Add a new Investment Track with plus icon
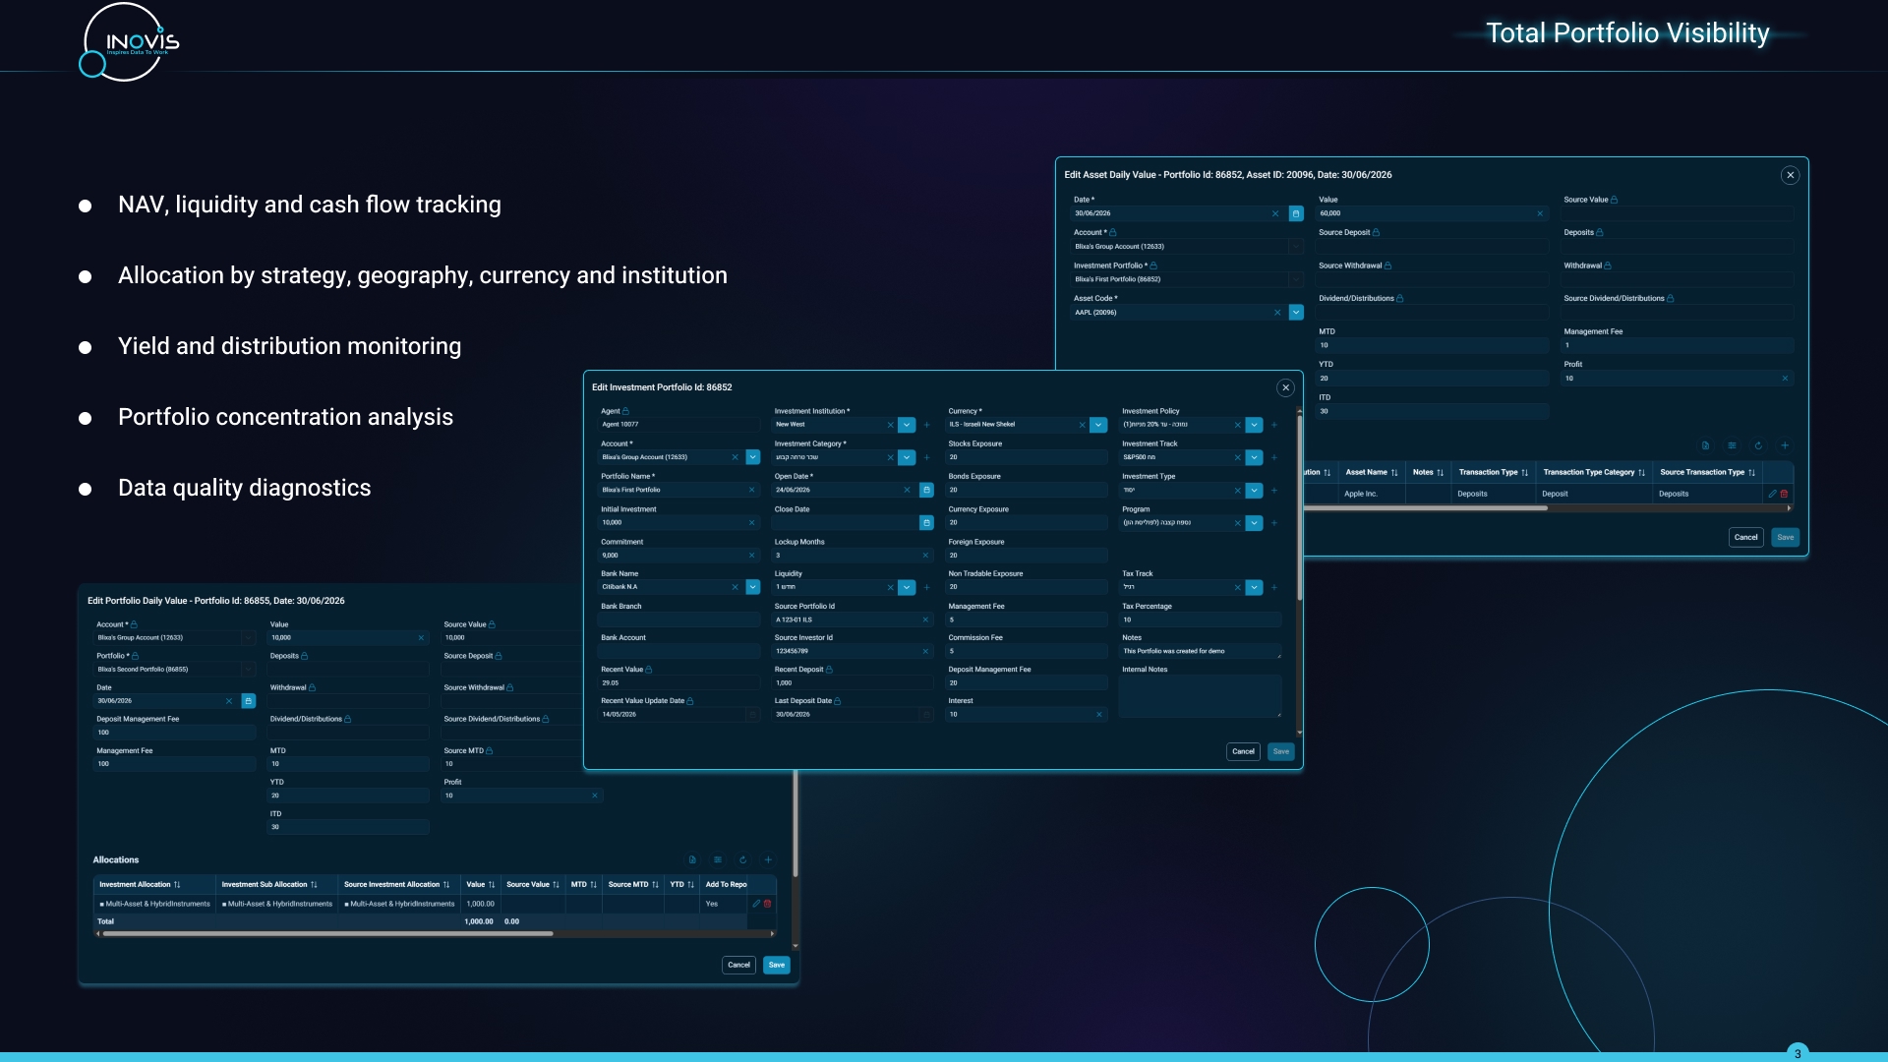1888x1062 pixels. click(x=1273, y=457)
